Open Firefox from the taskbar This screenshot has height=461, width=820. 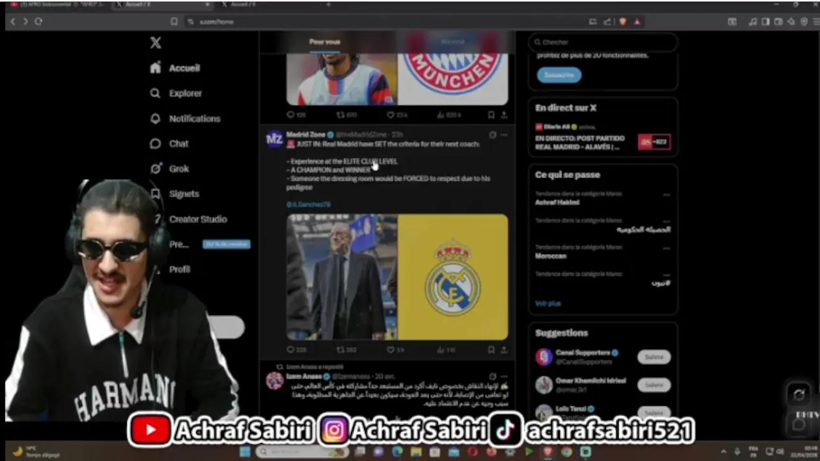(491, 452)
